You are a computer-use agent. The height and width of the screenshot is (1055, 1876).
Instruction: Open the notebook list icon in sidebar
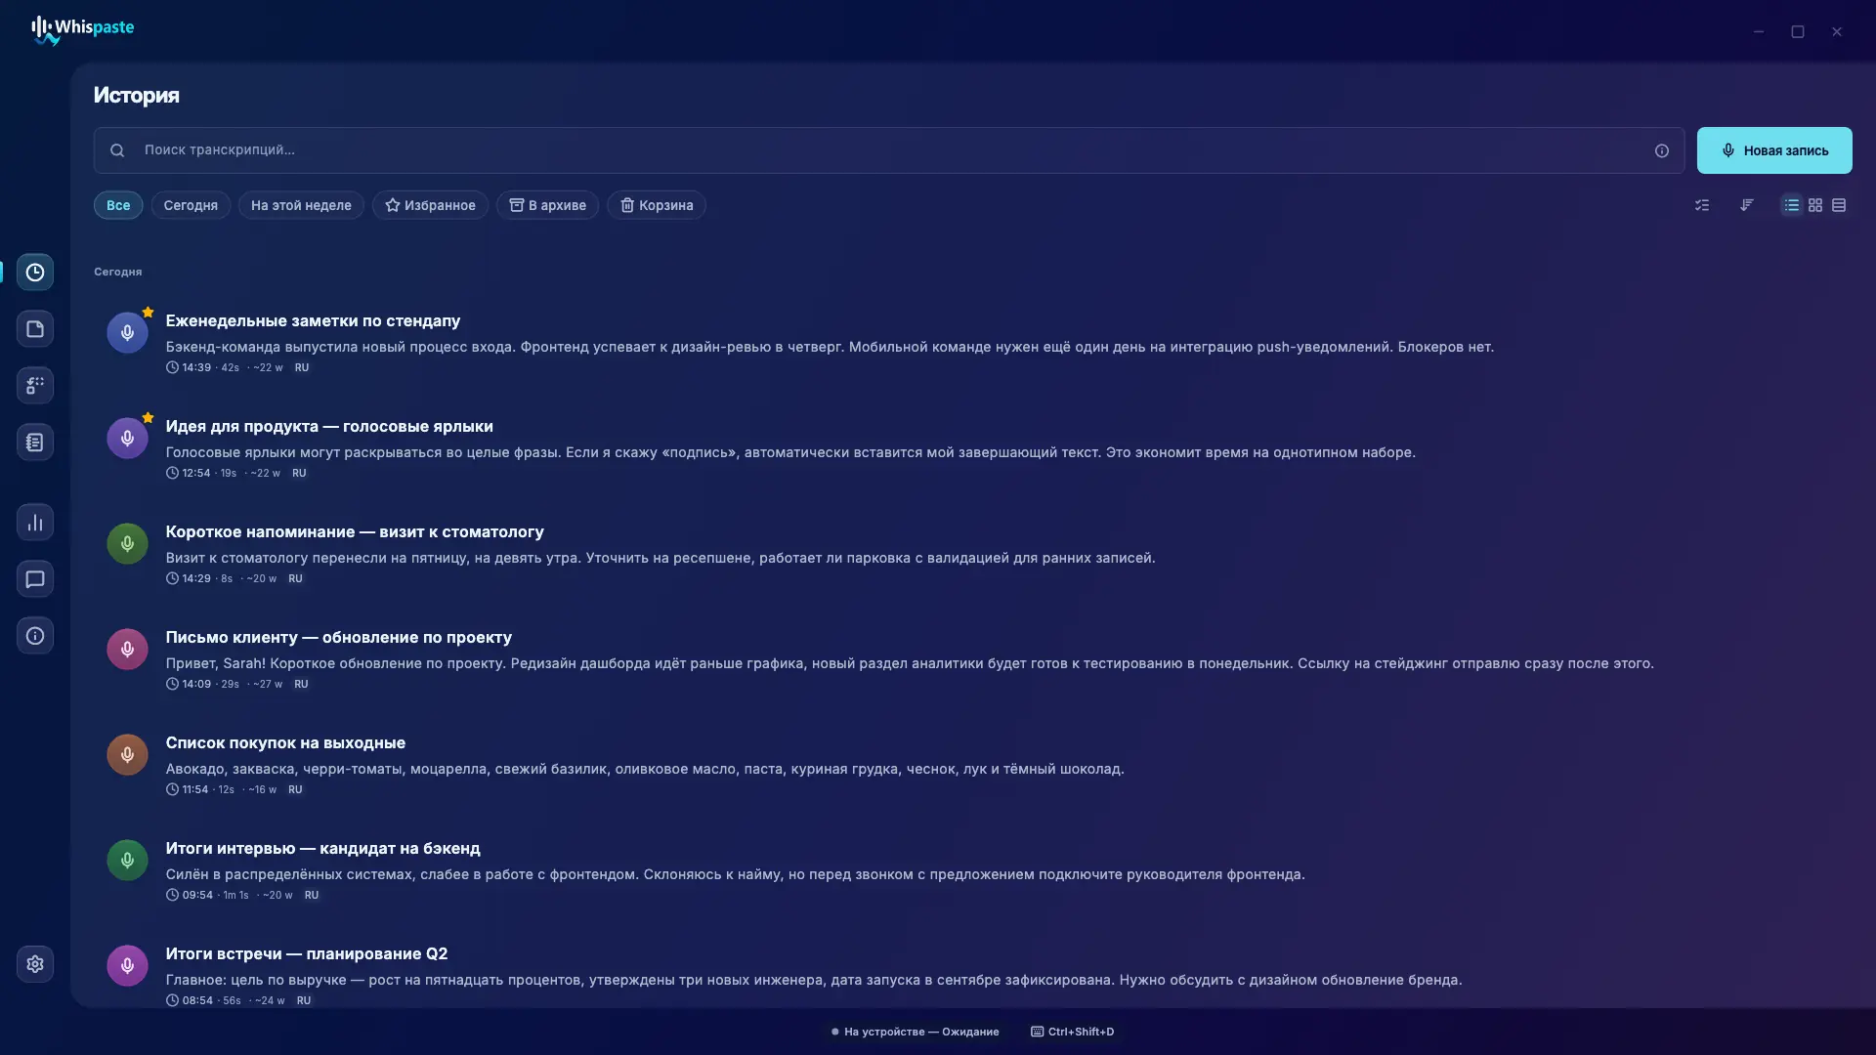35,443
